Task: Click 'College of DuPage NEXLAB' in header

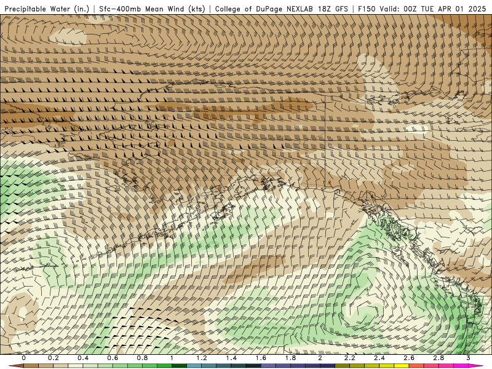Action: [x=264, y=9]
